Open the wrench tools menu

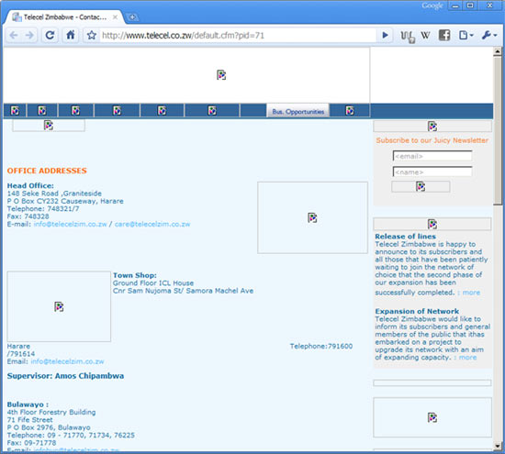489,35
